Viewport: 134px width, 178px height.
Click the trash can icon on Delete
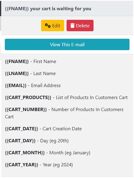72,26
